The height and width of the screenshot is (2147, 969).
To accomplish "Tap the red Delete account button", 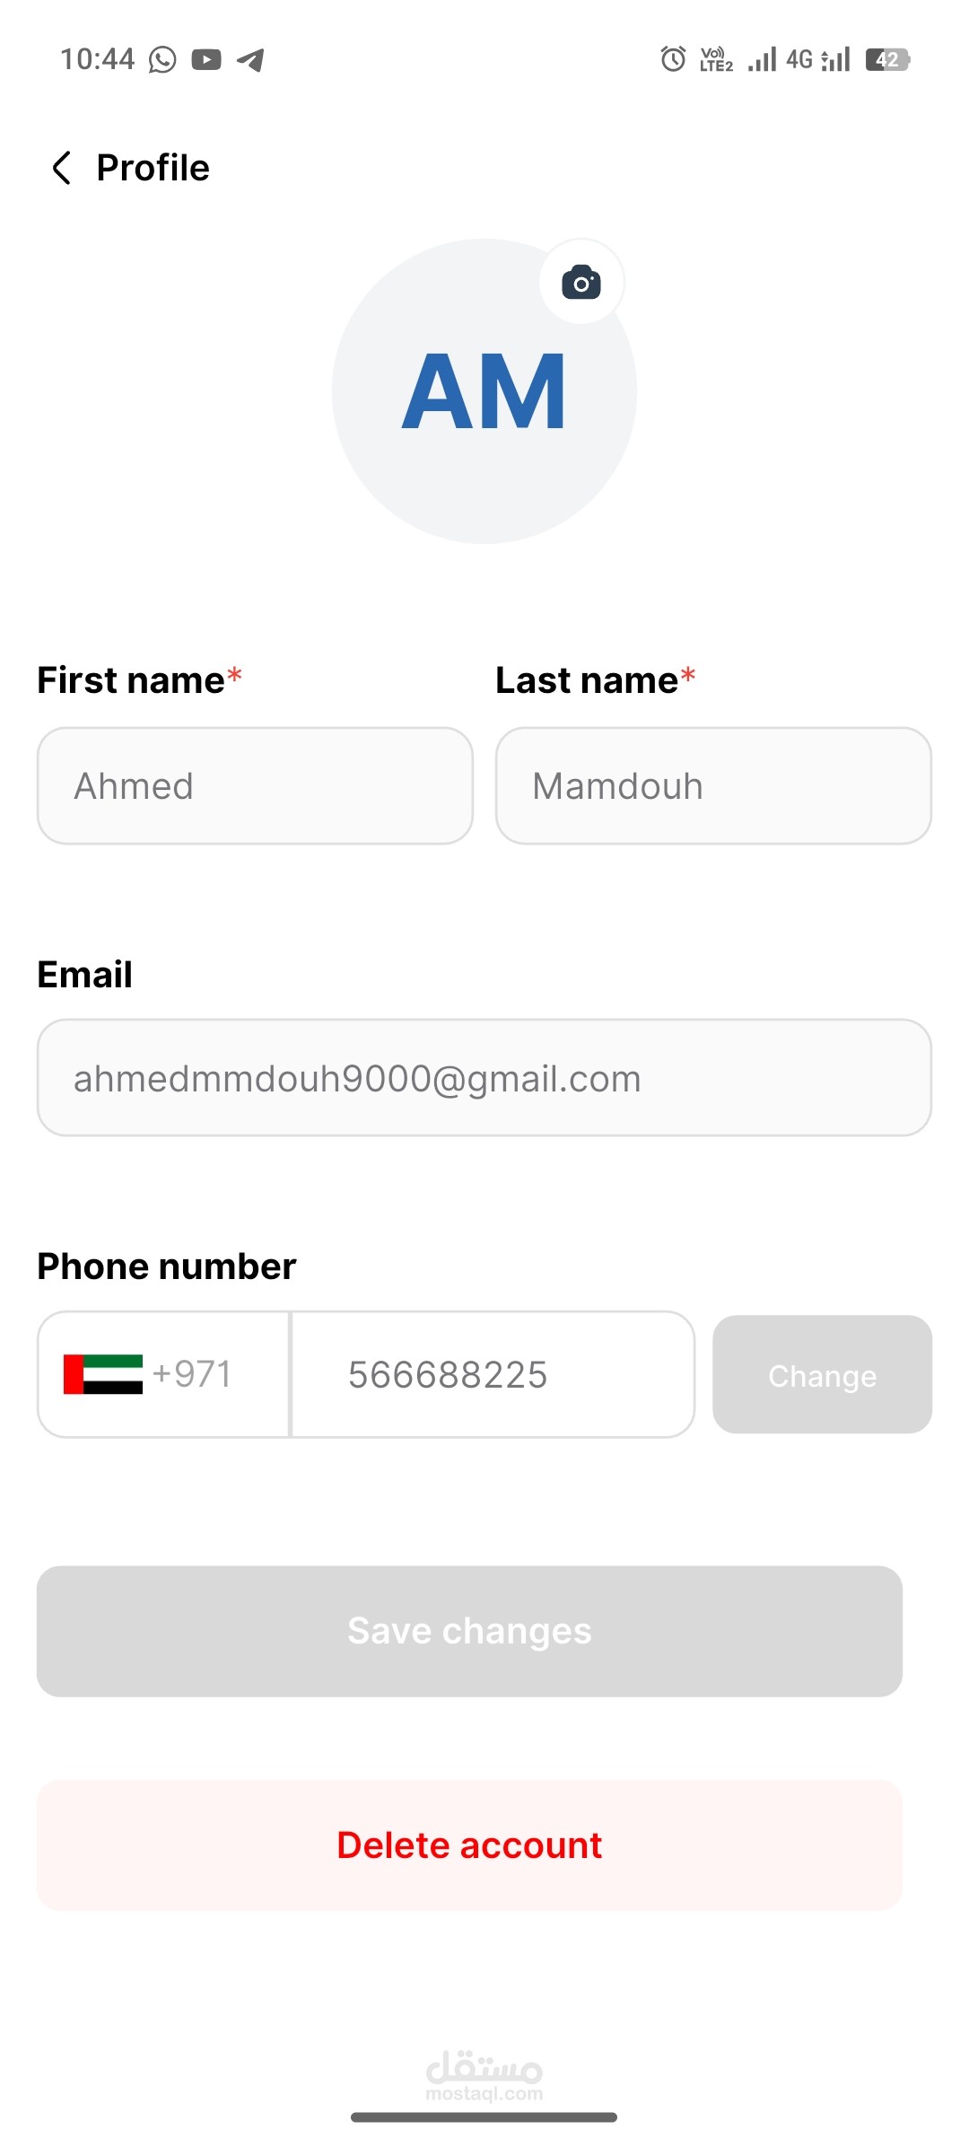I will coord(469,1845).
